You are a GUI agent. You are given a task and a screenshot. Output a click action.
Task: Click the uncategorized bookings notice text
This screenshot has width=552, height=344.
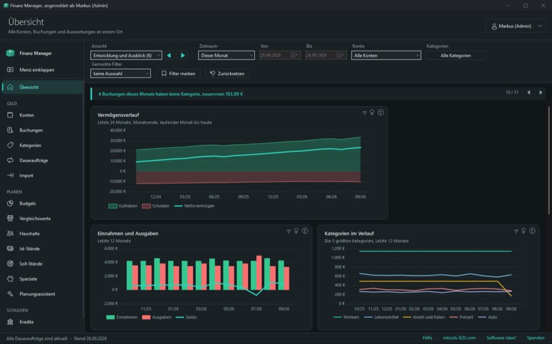[x=170, y=94]
